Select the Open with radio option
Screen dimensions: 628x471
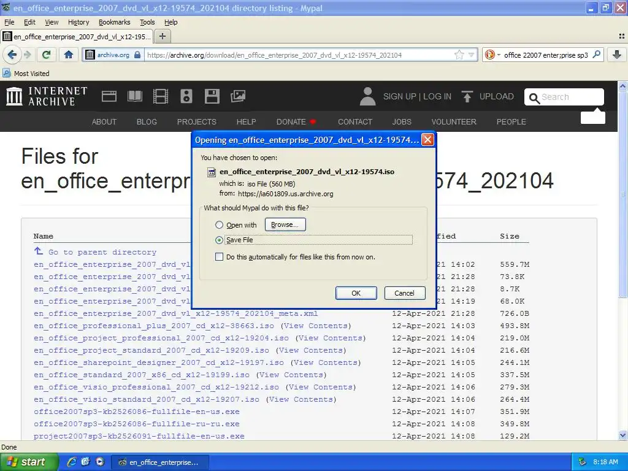point(219,225)
